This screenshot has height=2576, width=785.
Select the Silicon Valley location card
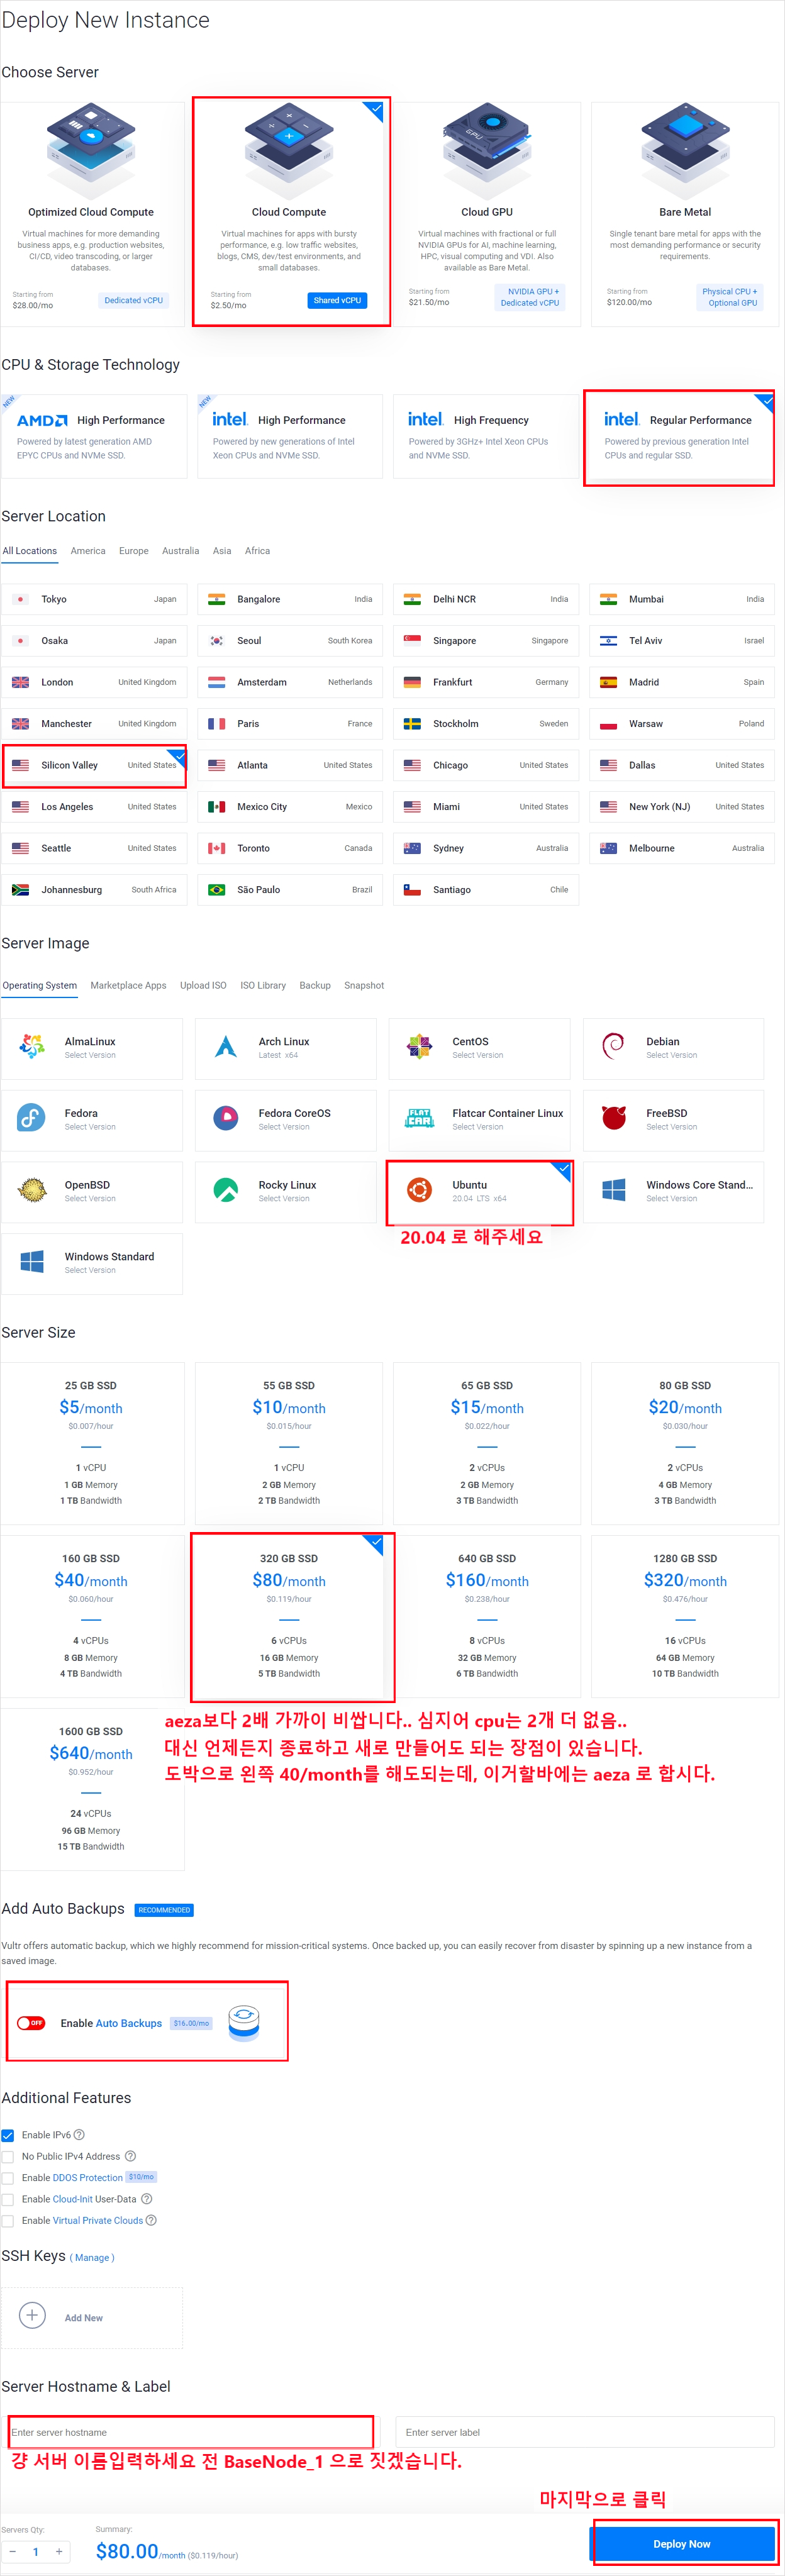pyautogui.click(x=93, y=765)
